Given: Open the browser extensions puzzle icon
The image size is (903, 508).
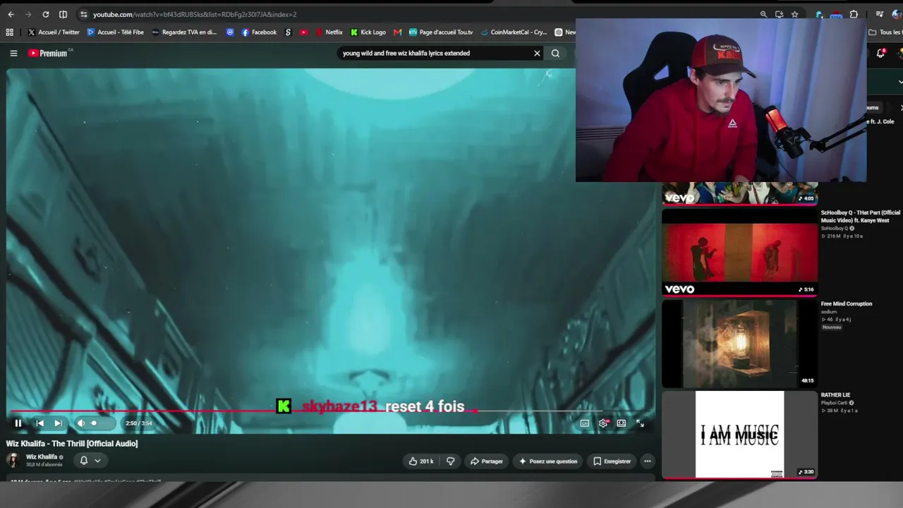Looking at the screenshot, I should tap(854, 14).
